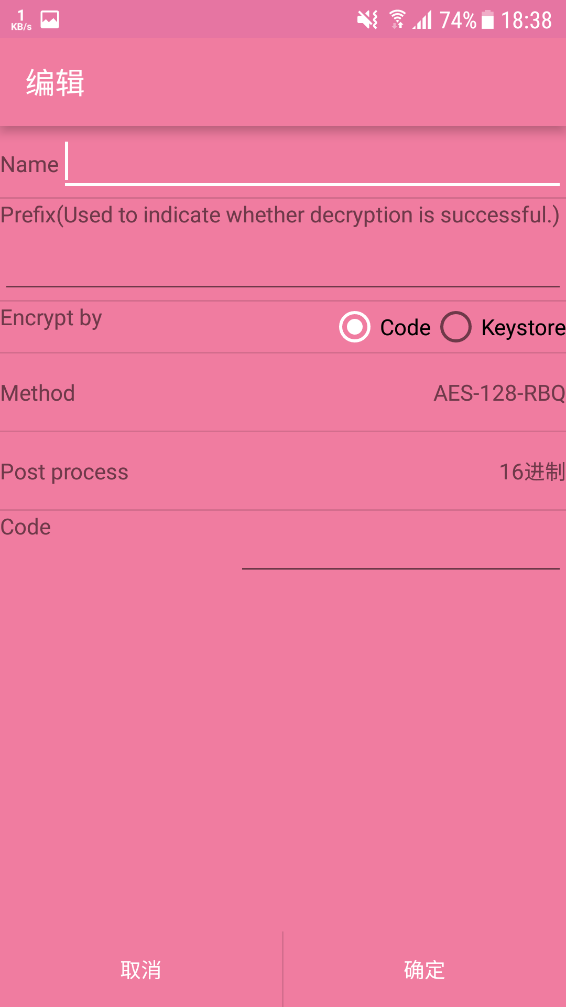Open the Post process dropdown showing 16进制
566x1007 pixels.
pyautogui.click(x=531, y=472)
